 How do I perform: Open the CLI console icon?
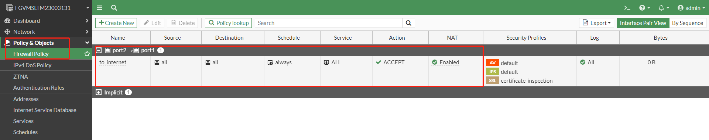click(x=627, y=8)
